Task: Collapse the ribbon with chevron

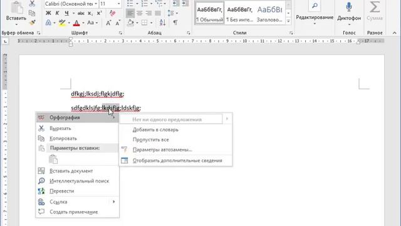Action: [394, 33]
